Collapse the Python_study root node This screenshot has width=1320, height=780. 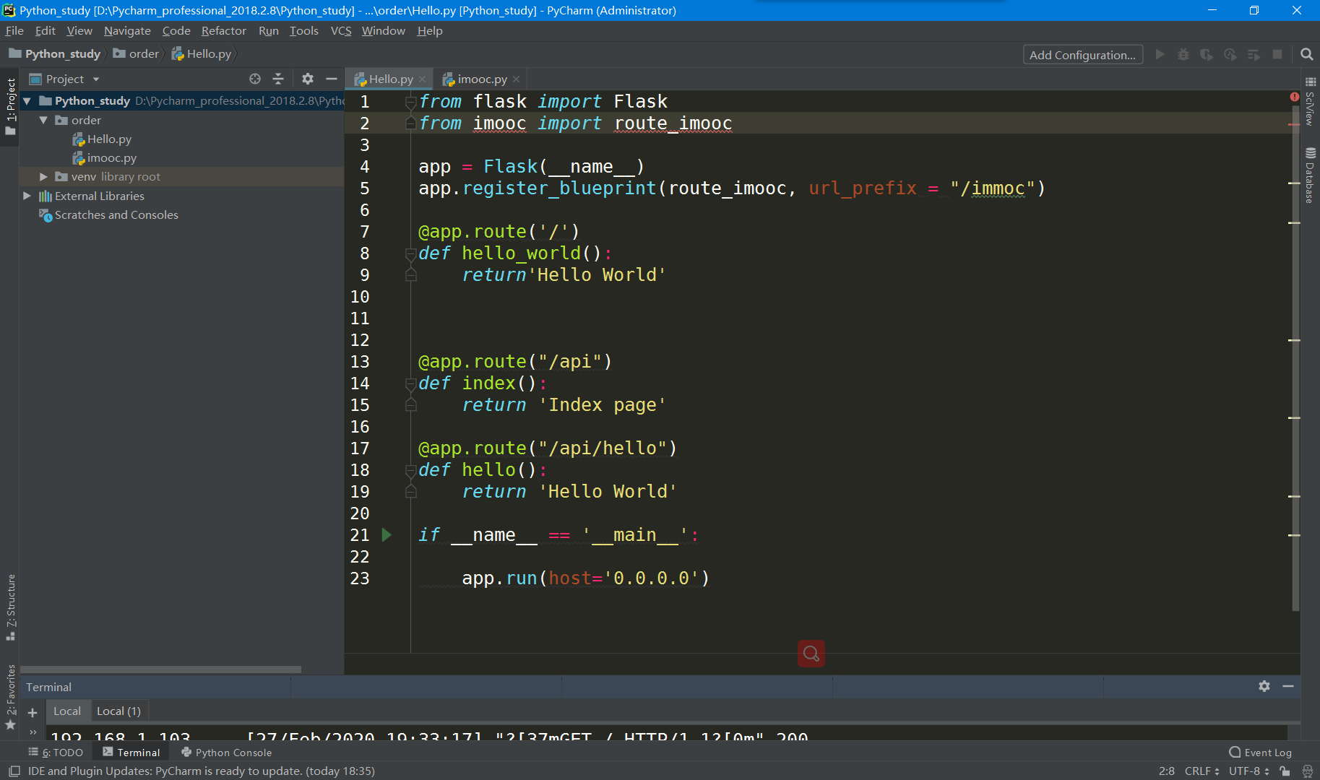[x=27, y=101]
